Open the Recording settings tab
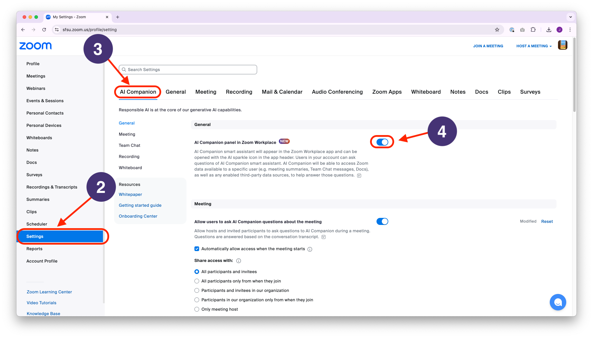This screenshot has width=593, height=338. 239,92
